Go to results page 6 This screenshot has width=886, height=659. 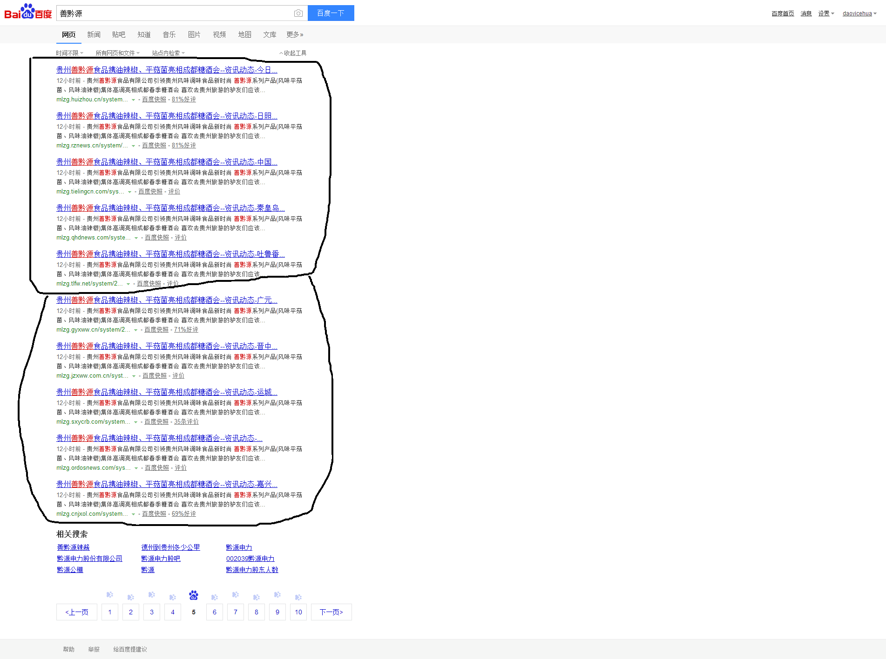(215, 612)
